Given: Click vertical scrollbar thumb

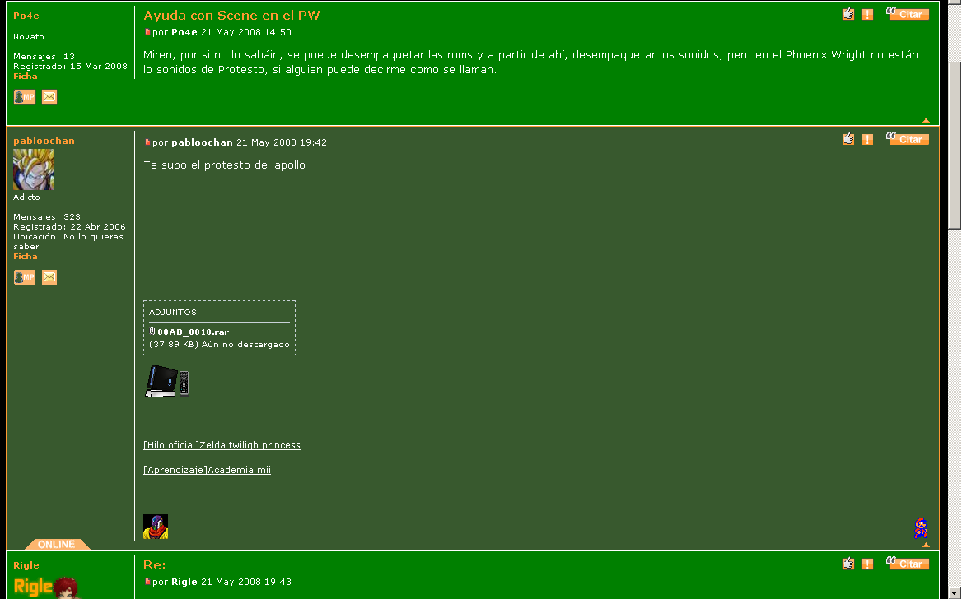Looking at the screenshot, I should pyautogui.click(x=954, y=146).
